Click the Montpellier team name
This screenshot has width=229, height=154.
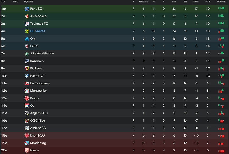pos(38,91)
